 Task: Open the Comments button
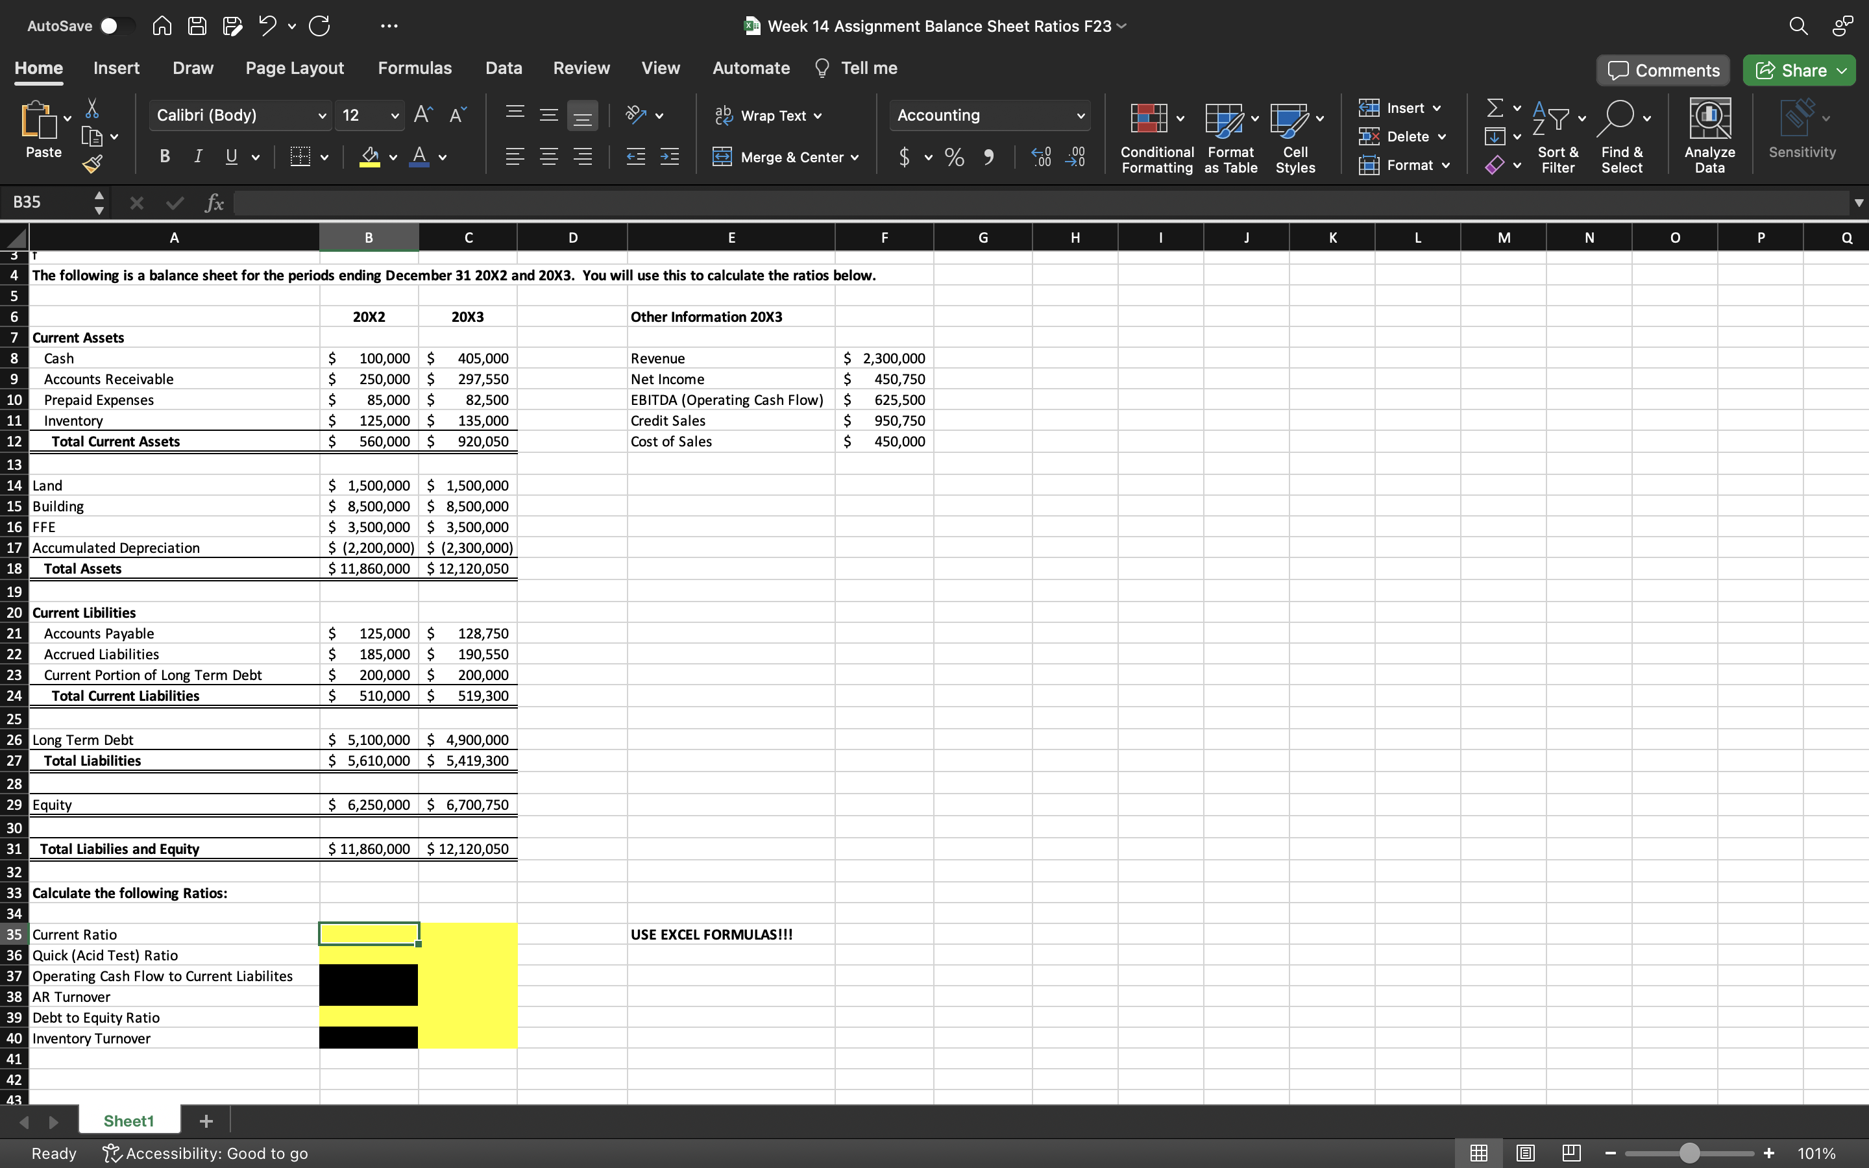point(1663,70)
